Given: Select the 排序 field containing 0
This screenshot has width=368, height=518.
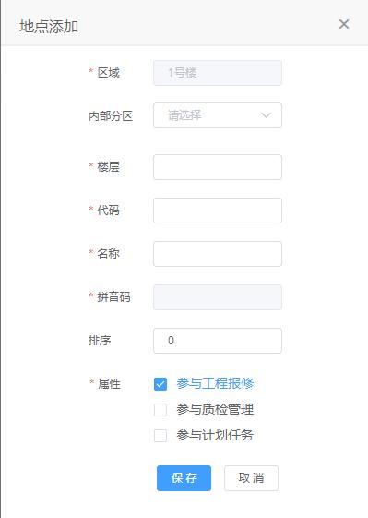Looking at the screenshot, I should point(218,341).
